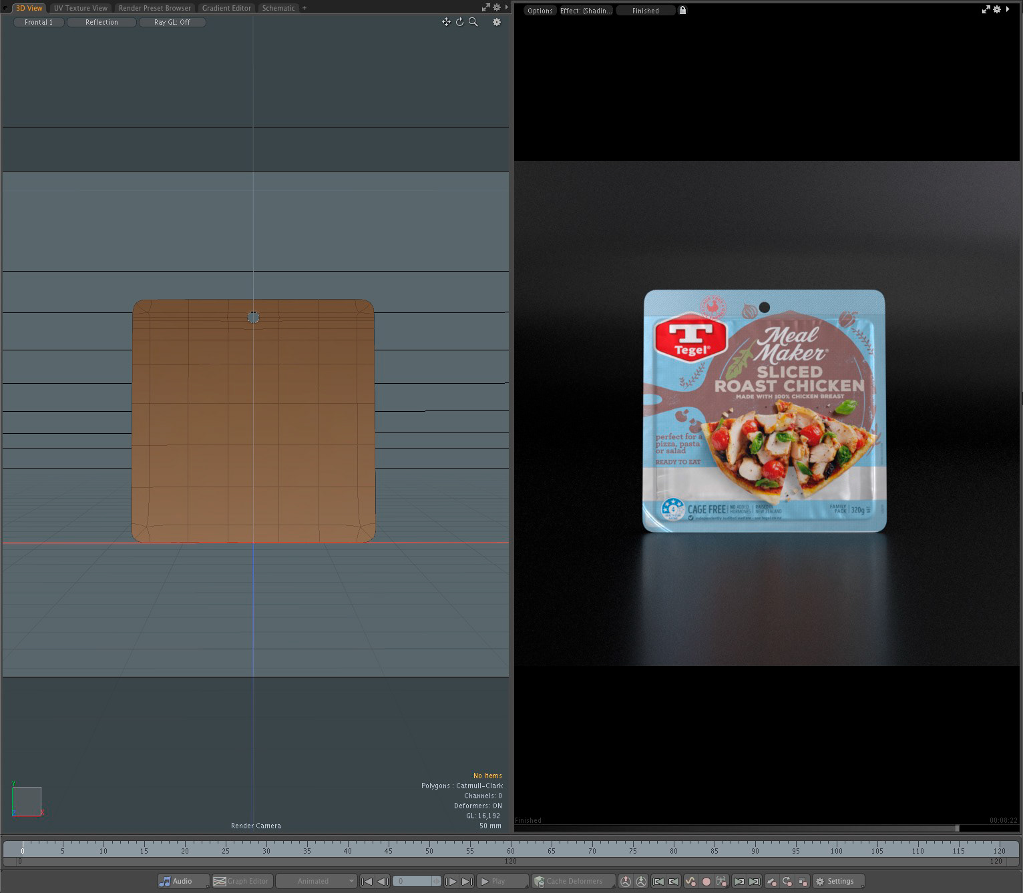
Task: Click the key channels icon beside record
Action: point(721,881)
